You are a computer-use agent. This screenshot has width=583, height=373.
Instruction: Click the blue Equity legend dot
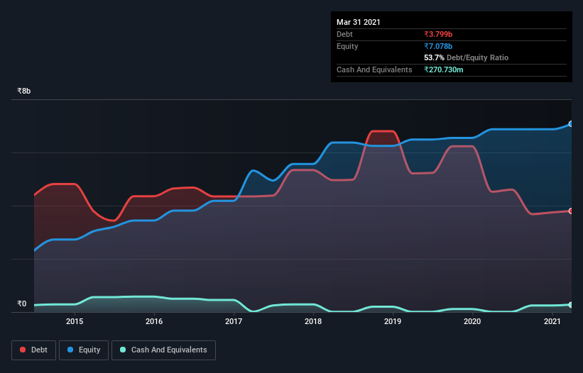pos(70,350)
